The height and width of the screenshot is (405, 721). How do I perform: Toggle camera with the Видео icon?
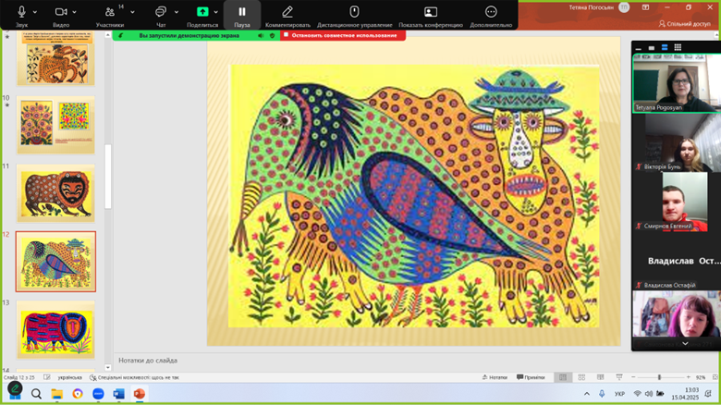click(61, 12)
